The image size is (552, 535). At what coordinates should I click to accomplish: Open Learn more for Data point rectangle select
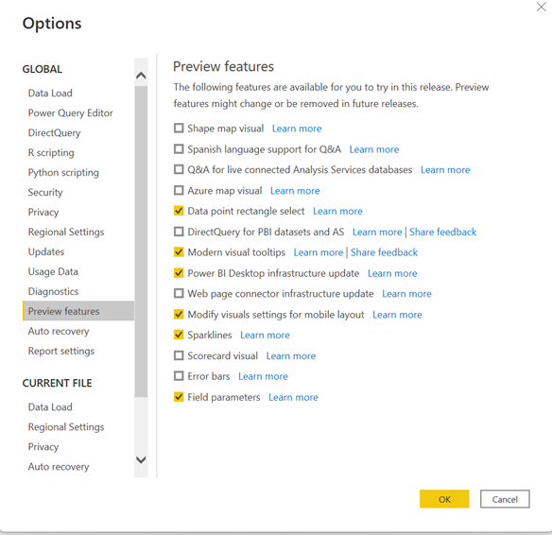click(337, 211)
